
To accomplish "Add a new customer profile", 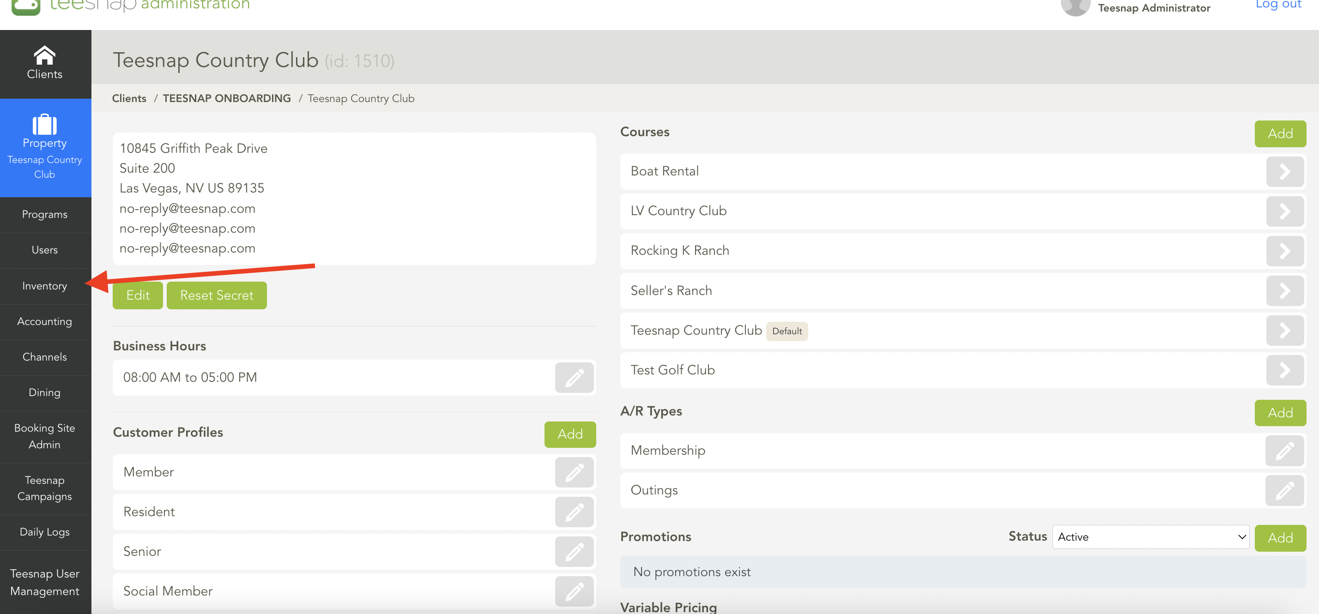I will pos(570,434).
